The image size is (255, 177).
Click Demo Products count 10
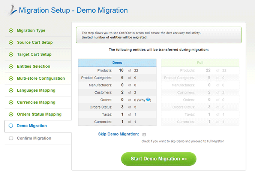tap(121, 70)
